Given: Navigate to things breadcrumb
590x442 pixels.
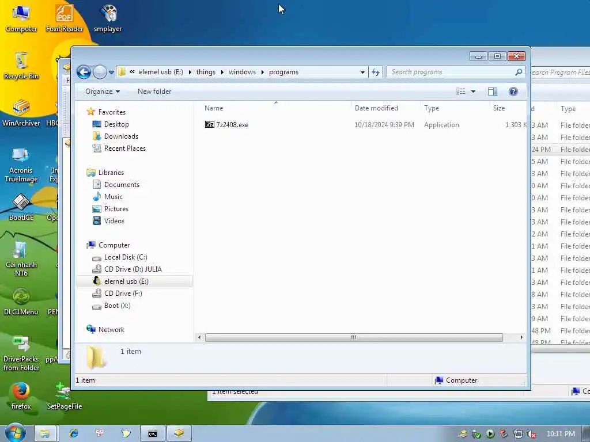Looking at the screenshot, I should point(206,72).
